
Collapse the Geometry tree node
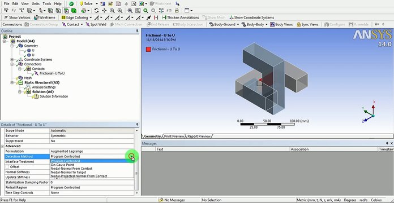12,46
